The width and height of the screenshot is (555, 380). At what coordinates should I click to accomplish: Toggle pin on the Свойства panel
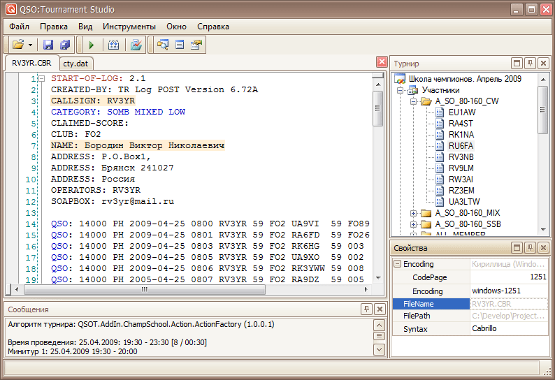click(x=531, y=247)
